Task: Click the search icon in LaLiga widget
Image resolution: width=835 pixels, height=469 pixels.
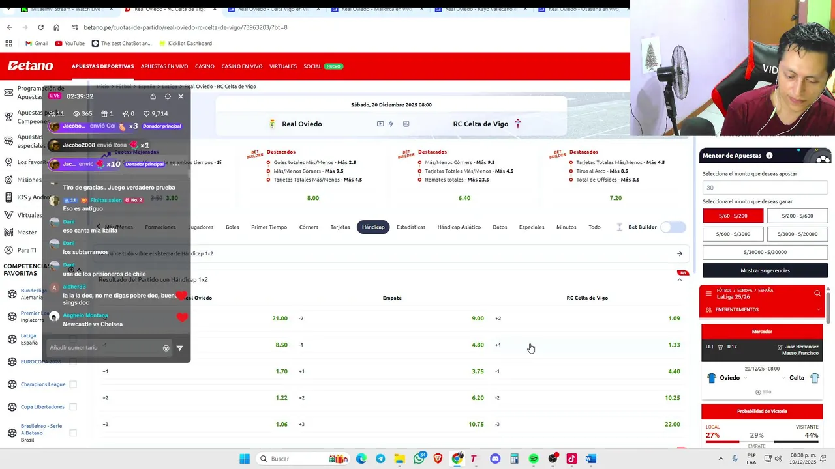Action: point(817,293)
